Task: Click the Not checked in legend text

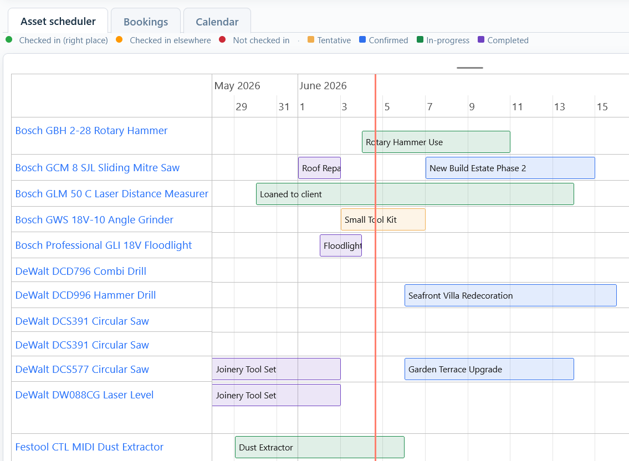Action: coord(261,40)
